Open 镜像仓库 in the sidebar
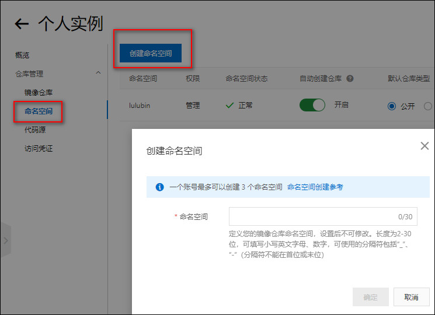 [x=39, y=93]
